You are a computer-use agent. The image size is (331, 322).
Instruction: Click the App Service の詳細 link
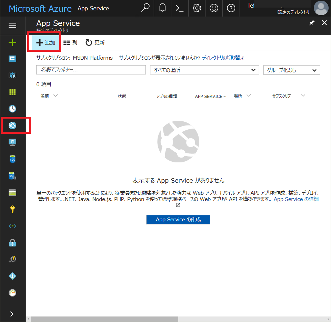point(296,199)
